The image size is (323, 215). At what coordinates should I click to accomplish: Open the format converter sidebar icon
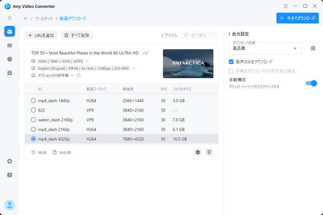click(9, 45)
